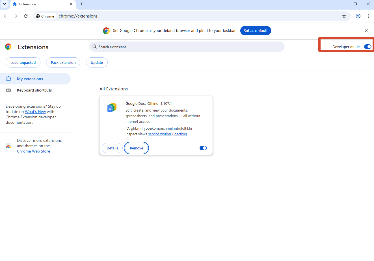
Task: Click the address bar URL chrome://extensions
Action: click(x=78, y=16)
